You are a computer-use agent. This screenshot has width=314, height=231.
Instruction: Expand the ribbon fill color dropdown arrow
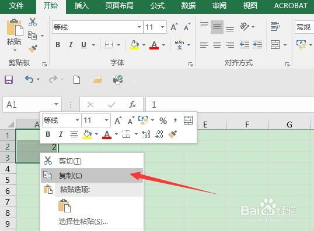pyautogui.click(x=144, y=45)
